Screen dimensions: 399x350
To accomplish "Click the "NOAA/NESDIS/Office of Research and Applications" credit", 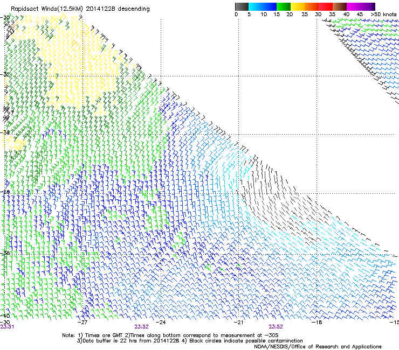I will coord(318,347).
